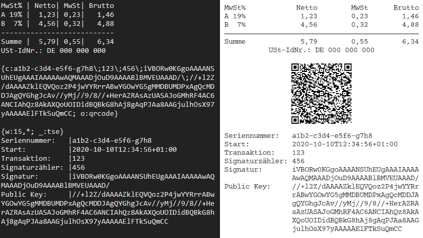
Task: Click the USt-IdNr. line in the markup editor
Action: coord(53,50)
